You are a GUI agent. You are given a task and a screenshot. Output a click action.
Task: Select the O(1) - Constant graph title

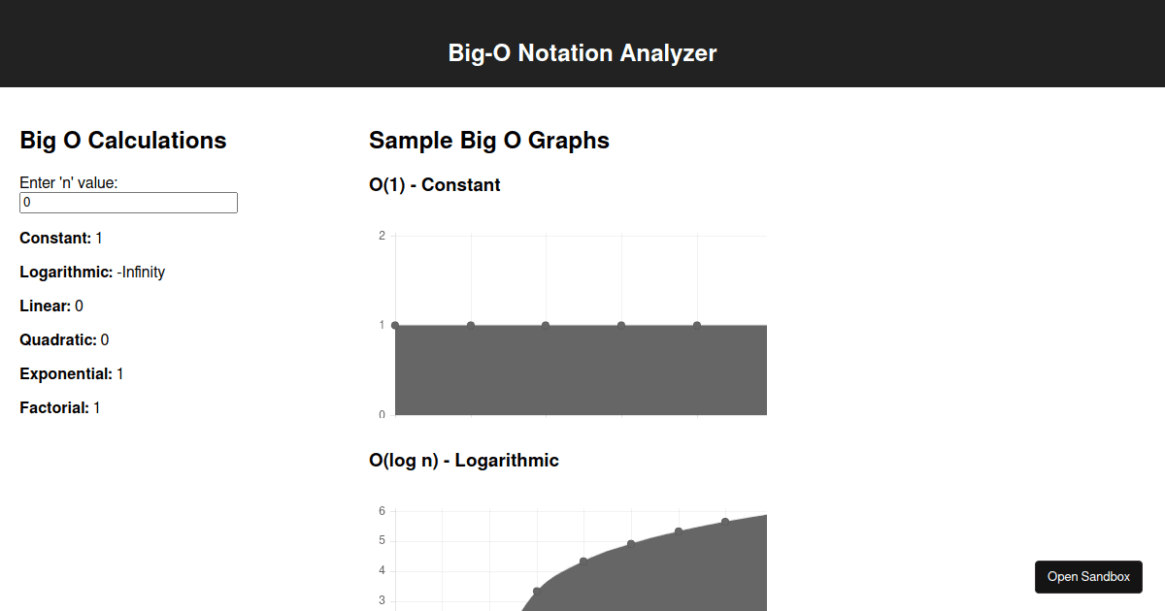coord(434,184)
